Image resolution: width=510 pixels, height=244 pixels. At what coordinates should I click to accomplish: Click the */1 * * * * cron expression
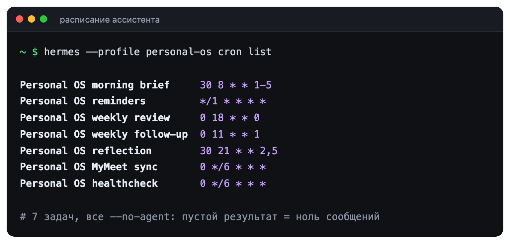pos(233,101)
